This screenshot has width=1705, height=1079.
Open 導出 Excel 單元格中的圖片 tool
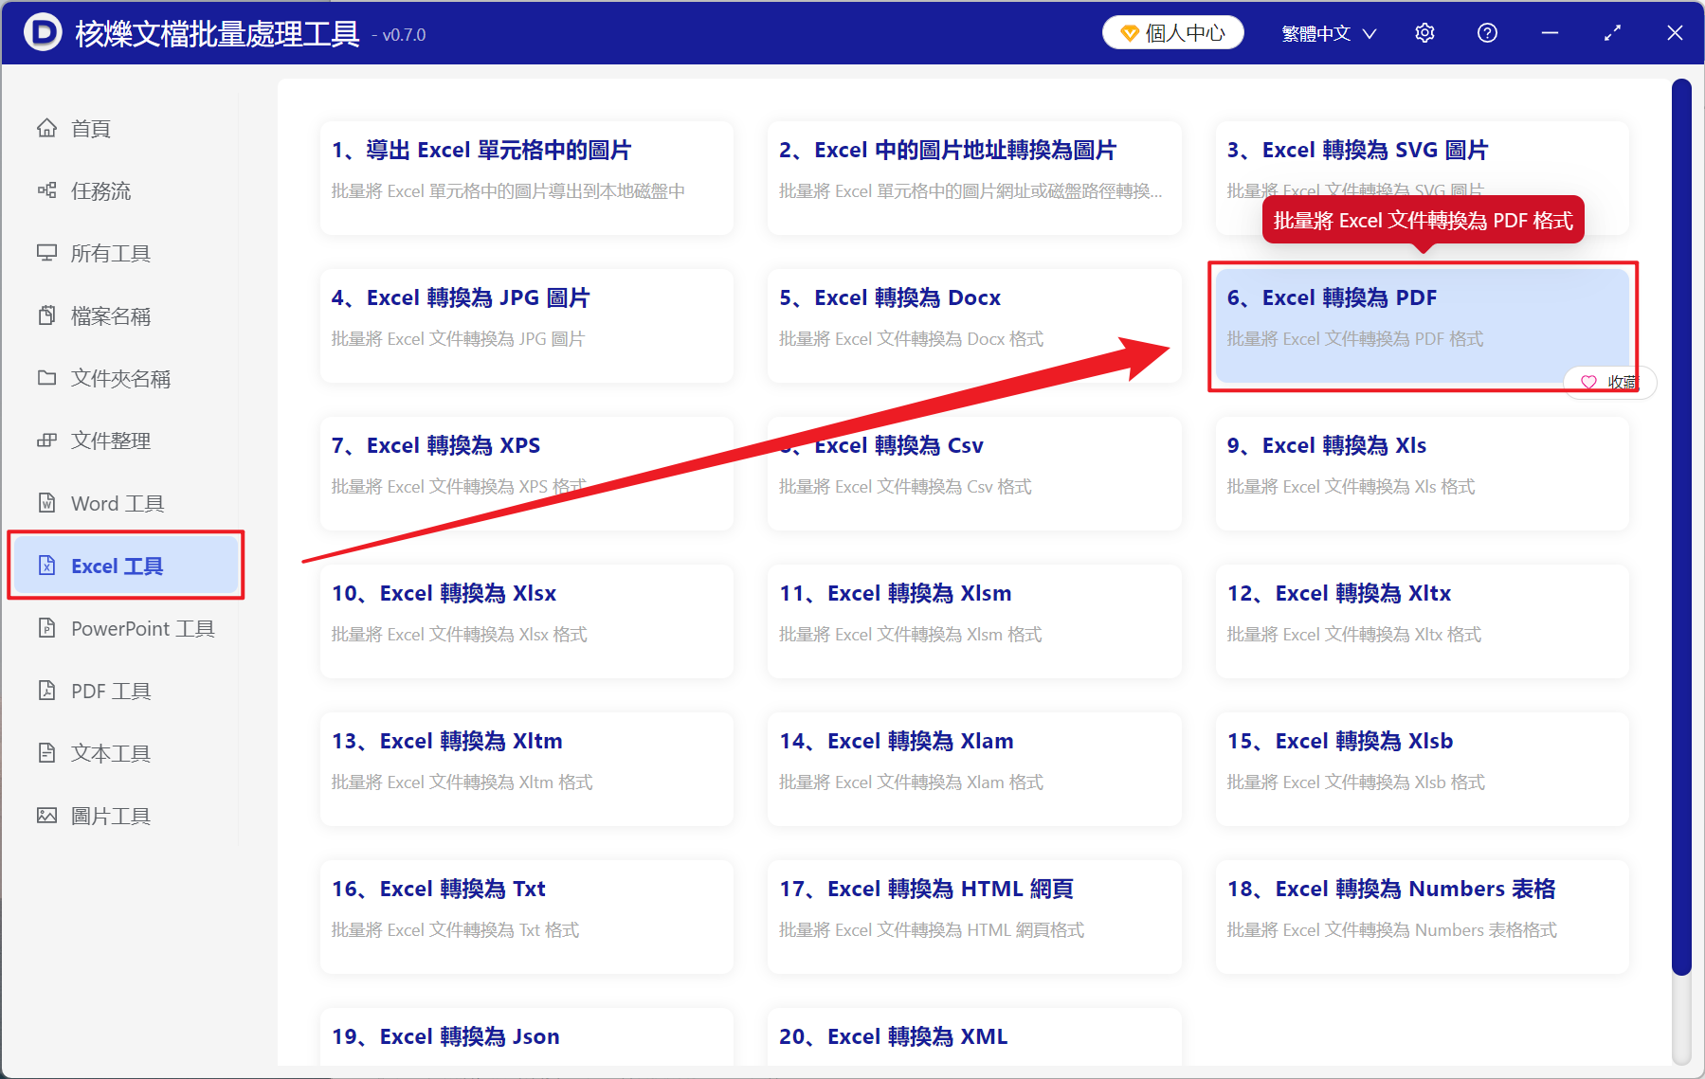(526, 177)
